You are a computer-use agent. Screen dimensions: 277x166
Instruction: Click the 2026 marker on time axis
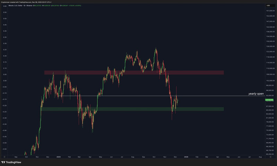[x=186, y=157]
